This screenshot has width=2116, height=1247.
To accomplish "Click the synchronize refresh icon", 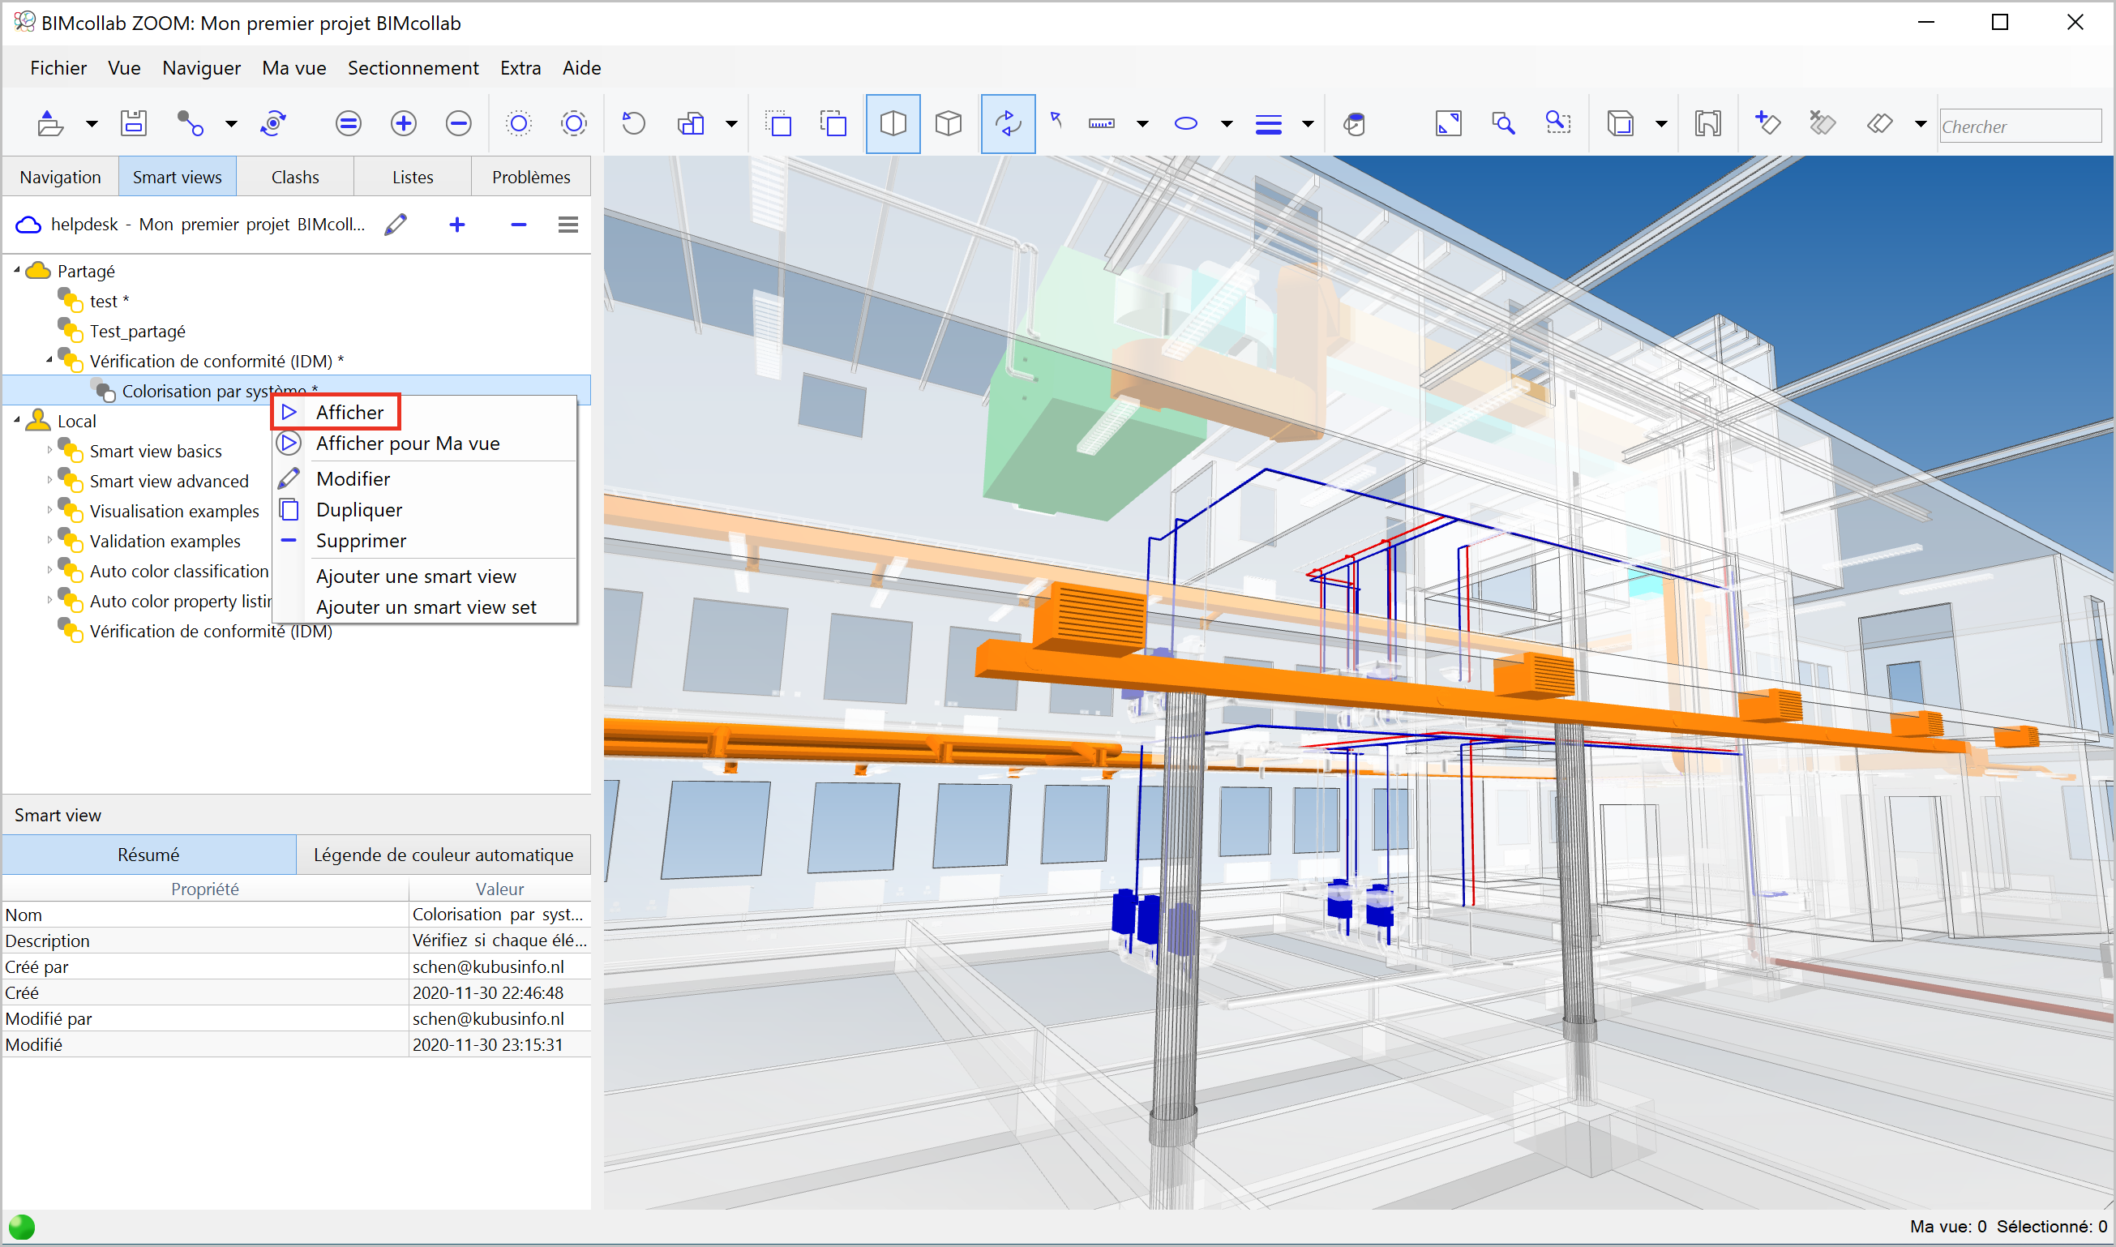I will pos(273,123).
